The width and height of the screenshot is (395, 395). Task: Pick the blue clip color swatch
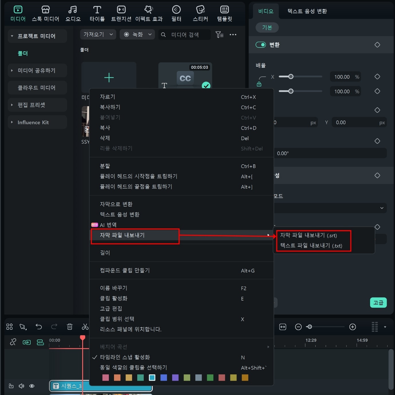pos(164,378)
